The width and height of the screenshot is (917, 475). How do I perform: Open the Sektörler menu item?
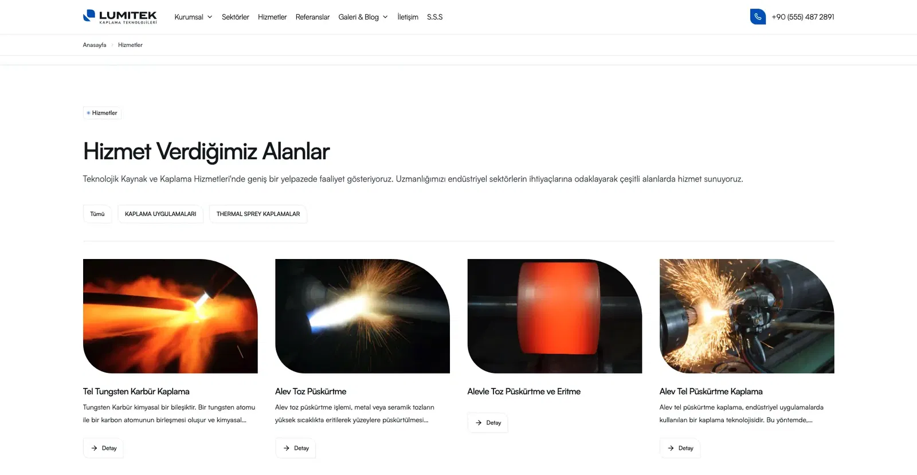coord(236,17)
